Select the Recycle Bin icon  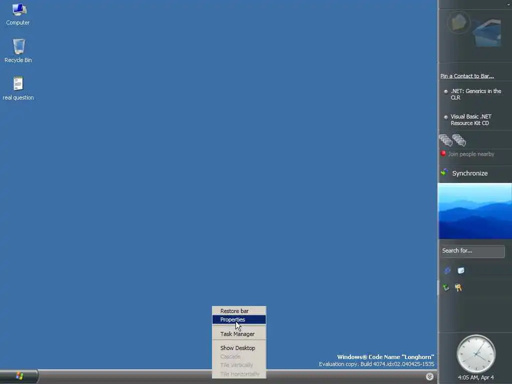(18, 51)
